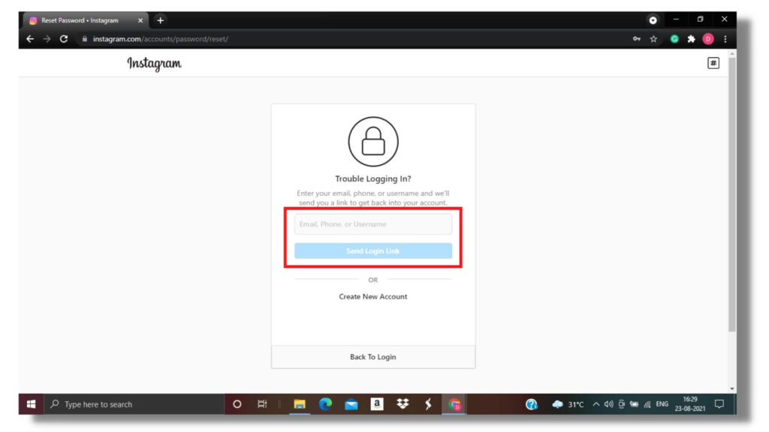Focus the Email, Phone, or Username field
769x432 pixels.
(x=372, y=223)
